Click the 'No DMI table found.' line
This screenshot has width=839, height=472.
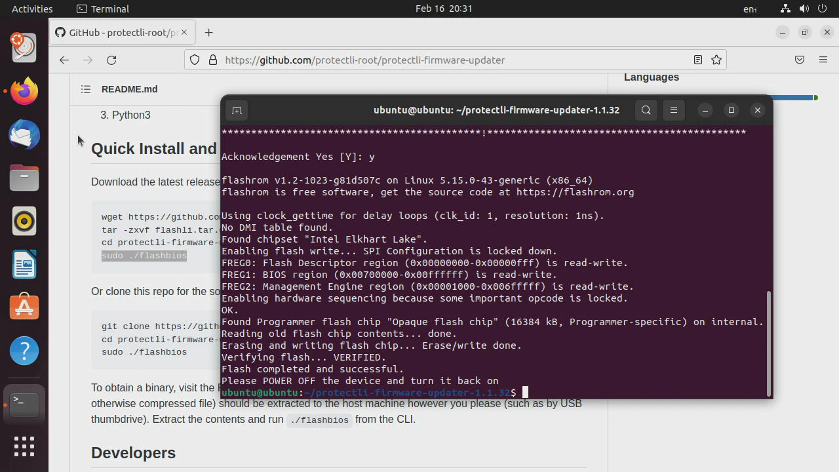click(x=277, y=227)
